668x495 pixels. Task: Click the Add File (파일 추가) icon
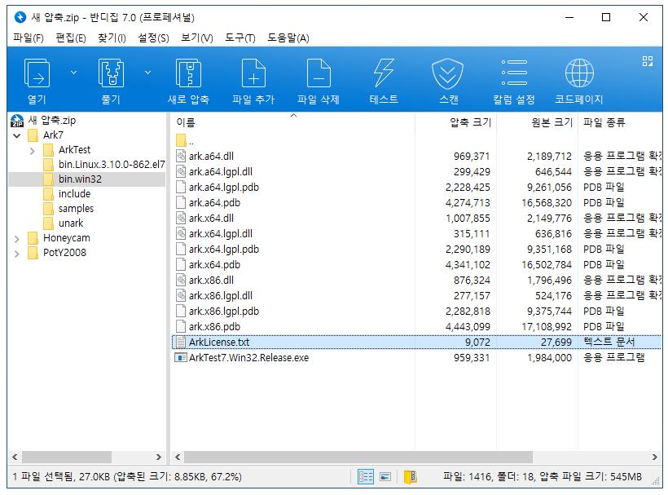click(253, 73)
